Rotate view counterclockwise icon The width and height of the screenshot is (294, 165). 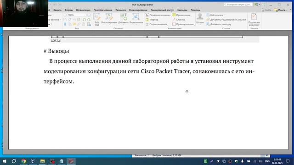[85, 19]
